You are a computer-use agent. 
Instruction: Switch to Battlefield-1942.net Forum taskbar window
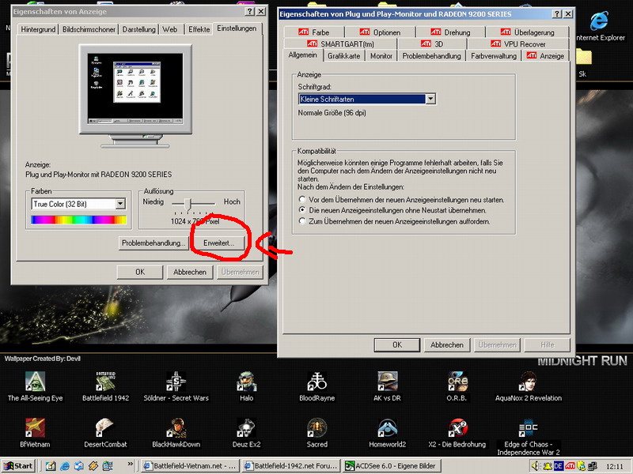tap(291, 466)
